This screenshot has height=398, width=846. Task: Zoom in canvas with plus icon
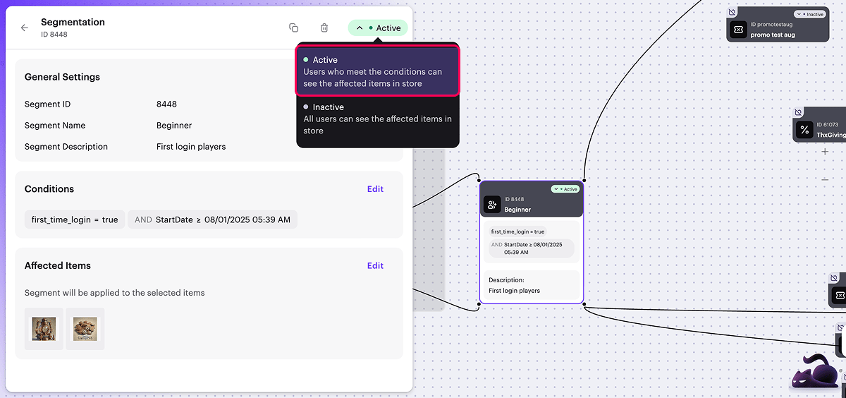(x=825, y=152)
